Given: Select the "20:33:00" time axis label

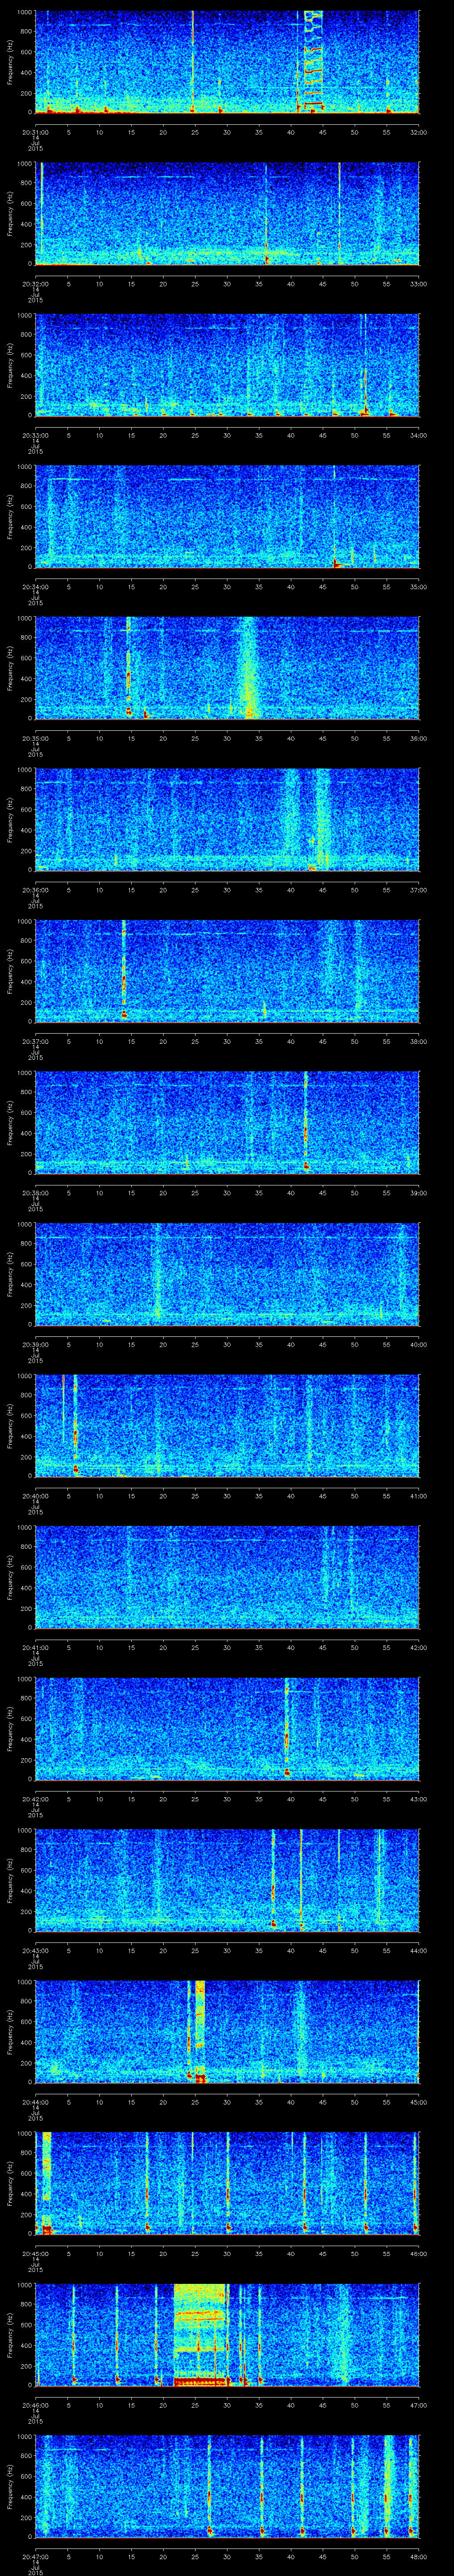Looking at the screenshot, I should click(35, 434).
